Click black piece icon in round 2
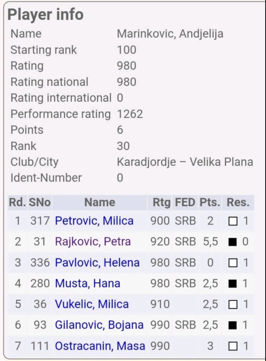 coord(233,242)
